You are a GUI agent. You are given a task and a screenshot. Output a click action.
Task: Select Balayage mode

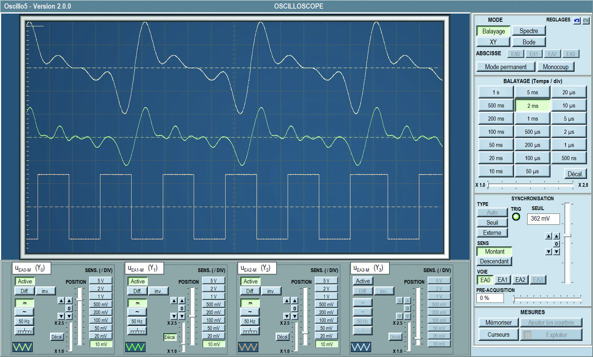click(x=493, y=31)
